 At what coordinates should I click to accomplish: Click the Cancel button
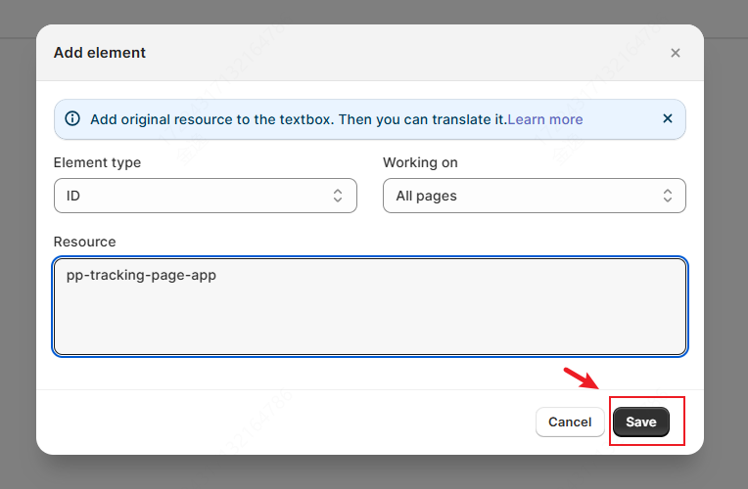570,422
